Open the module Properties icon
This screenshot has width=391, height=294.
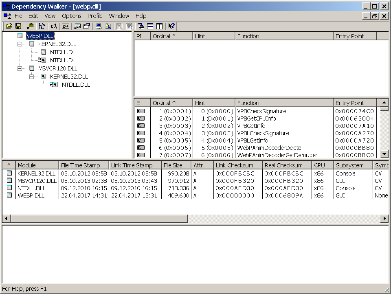click(86, 26)
